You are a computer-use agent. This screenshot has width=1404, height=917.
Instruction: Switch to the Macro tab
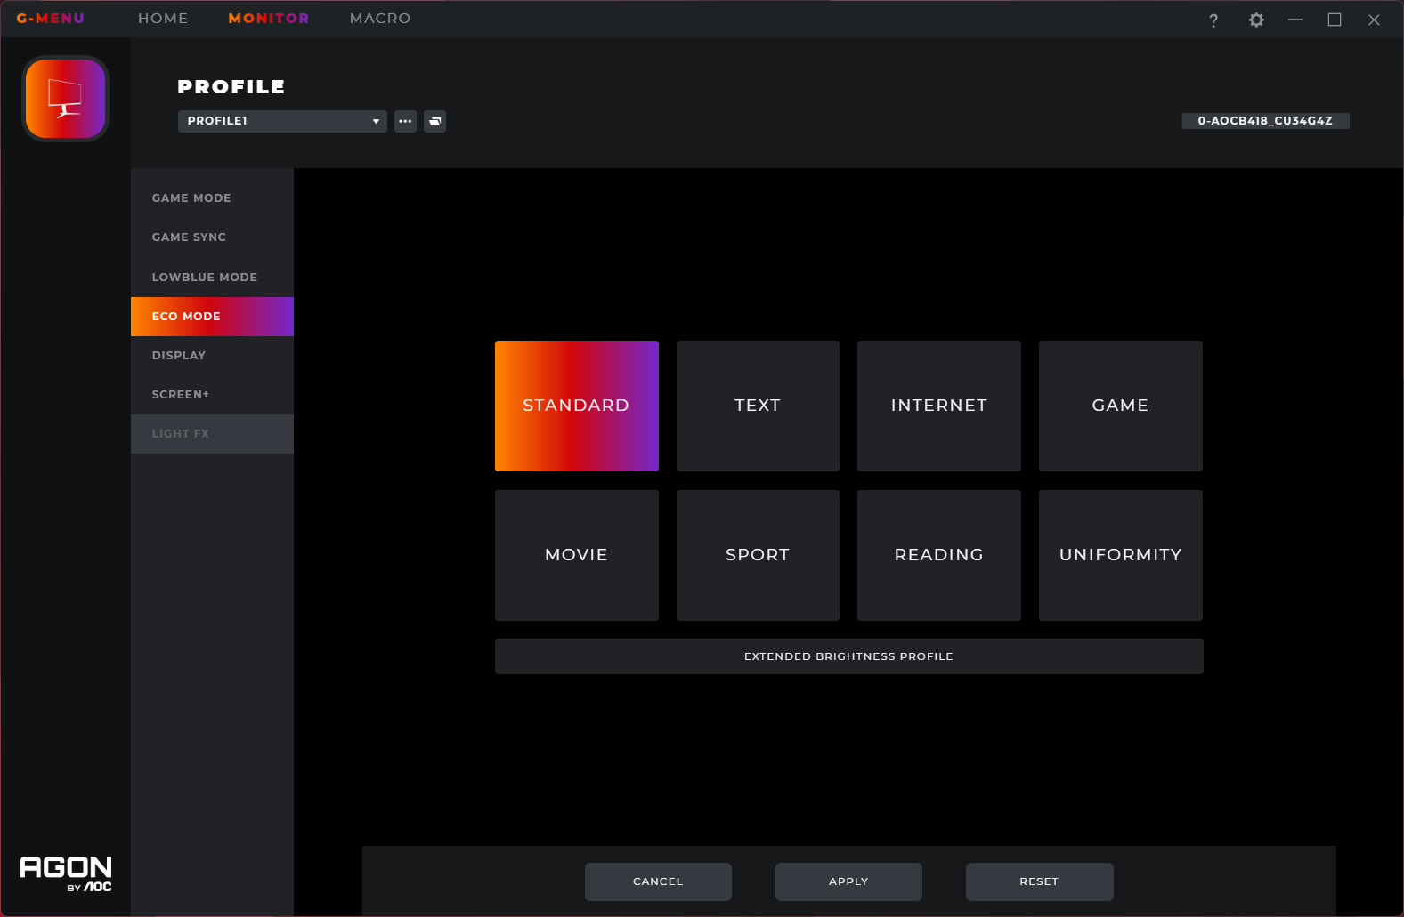click(379, 19)
